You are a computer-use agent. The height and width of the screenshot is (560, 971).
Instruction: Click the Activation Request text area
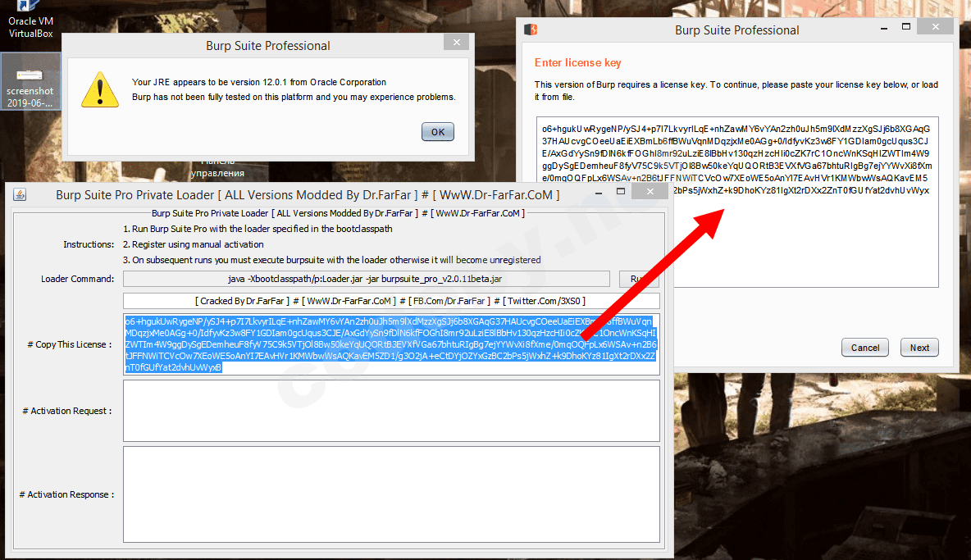[391, 411]
